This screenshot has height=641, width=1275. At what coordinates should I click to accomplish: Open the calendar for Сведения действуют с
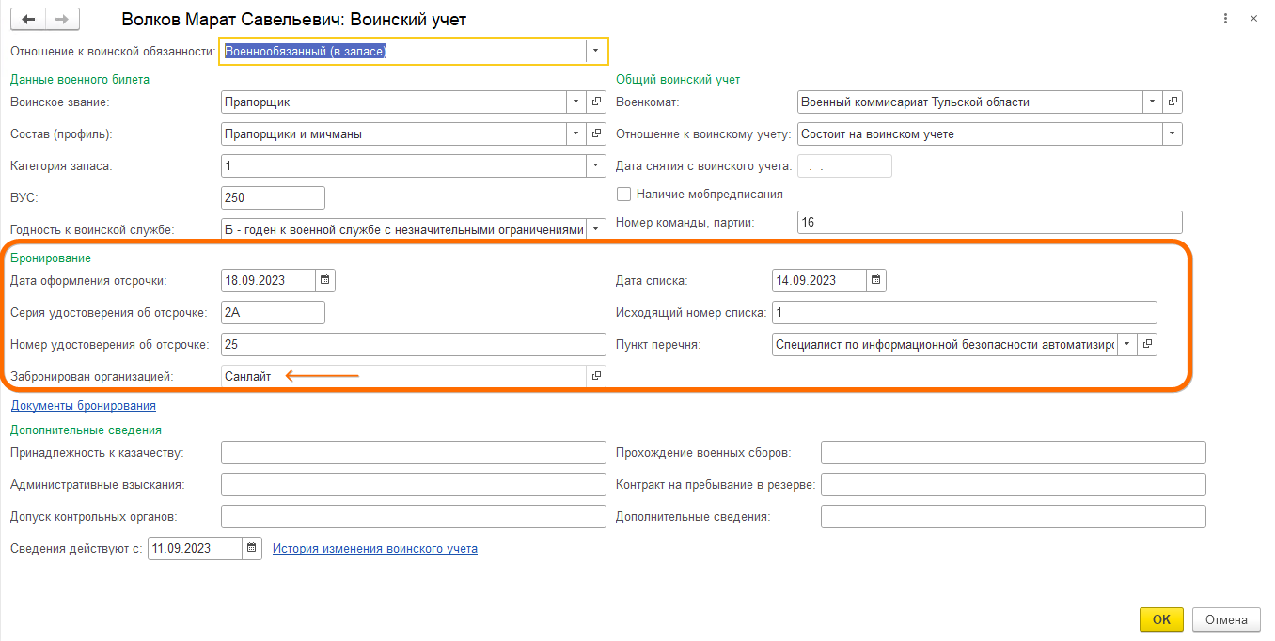point(252,548)
